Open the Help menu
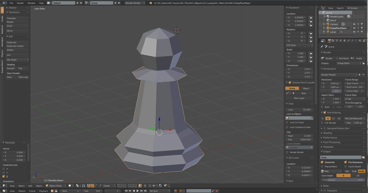Screen dimensions: 368x193 tap(41, 3)
